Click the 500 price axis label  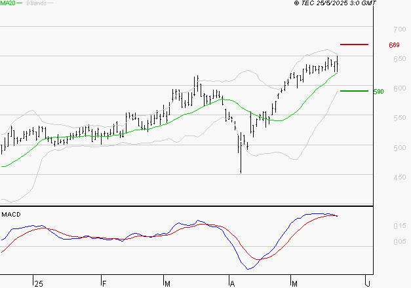tap(380, 148)
